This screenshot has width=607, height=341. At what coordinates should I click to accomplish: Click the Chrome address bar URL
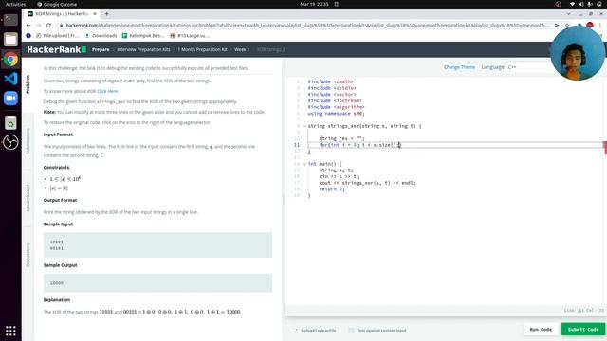tap(307, 26)
